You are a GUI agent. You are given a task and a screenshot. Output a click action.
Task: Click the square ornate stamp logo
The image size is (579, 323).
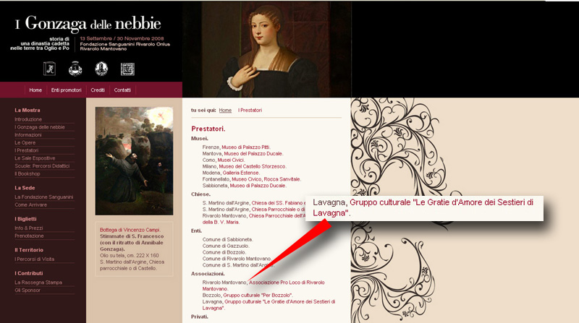click(127, 69)
